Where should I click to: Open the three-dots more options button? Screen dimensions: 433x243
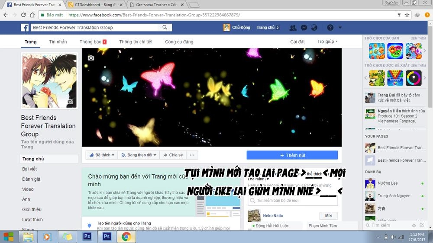[192, 155]
